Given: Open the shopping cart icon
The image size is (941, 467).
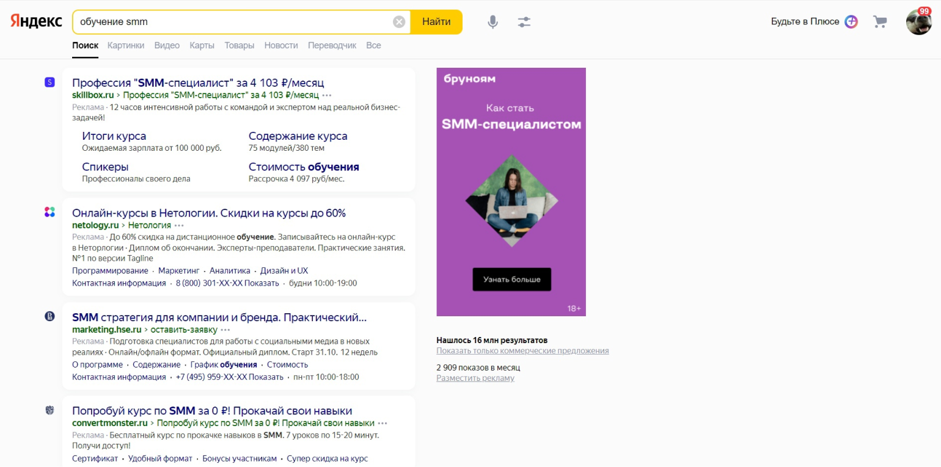Looking at the screenshot, I should (x=880, y=22).
